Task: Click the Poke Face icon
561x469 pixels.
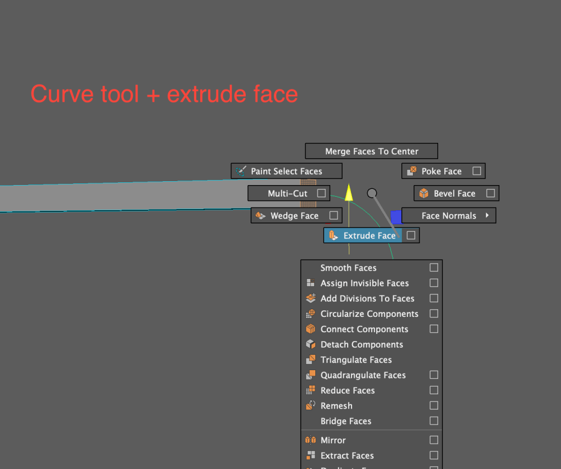Action: [x=411, y=171]
